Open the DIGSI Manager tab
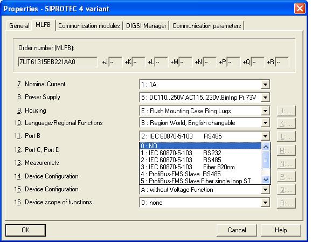Screen dimensions: 312x242 point(146,26)
